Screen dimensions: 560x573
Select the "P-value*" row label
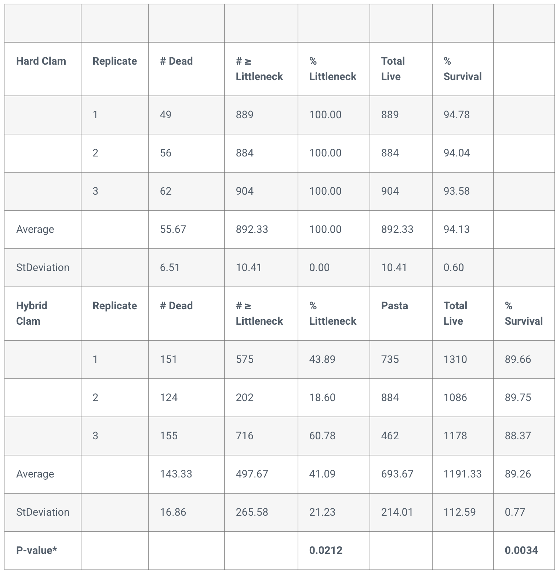(x=37, y=550)
